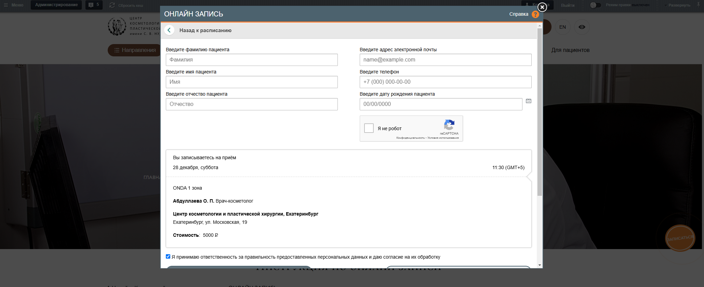Image resolution: width=704 pixels, height=287 pixels.
Task: Go back using the arrow next to Назад к расписанию
Action: coord(169,30)
